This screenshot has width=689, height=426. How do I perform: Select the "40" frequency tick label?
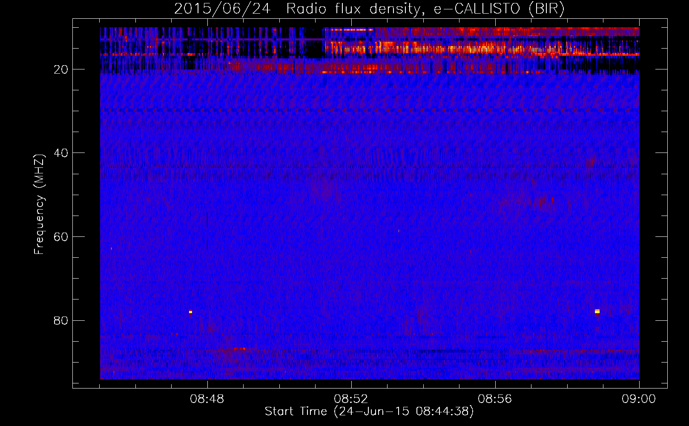click(61, 153)
